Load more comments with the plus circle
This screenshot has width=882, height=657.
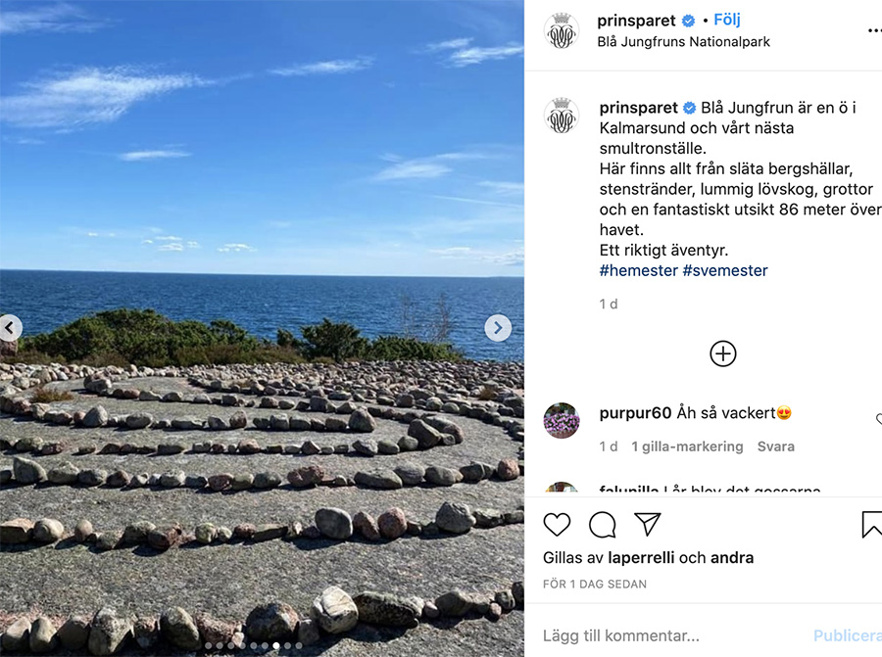[723, 353]
